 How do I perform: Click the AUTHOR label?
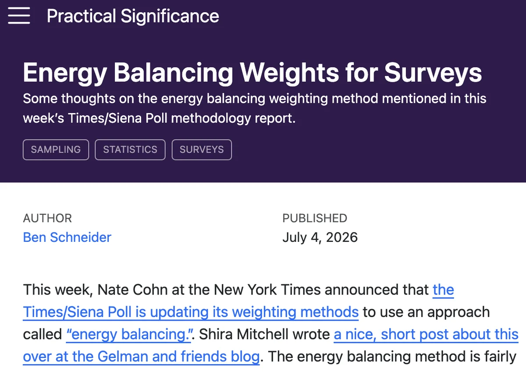point(47,218)
